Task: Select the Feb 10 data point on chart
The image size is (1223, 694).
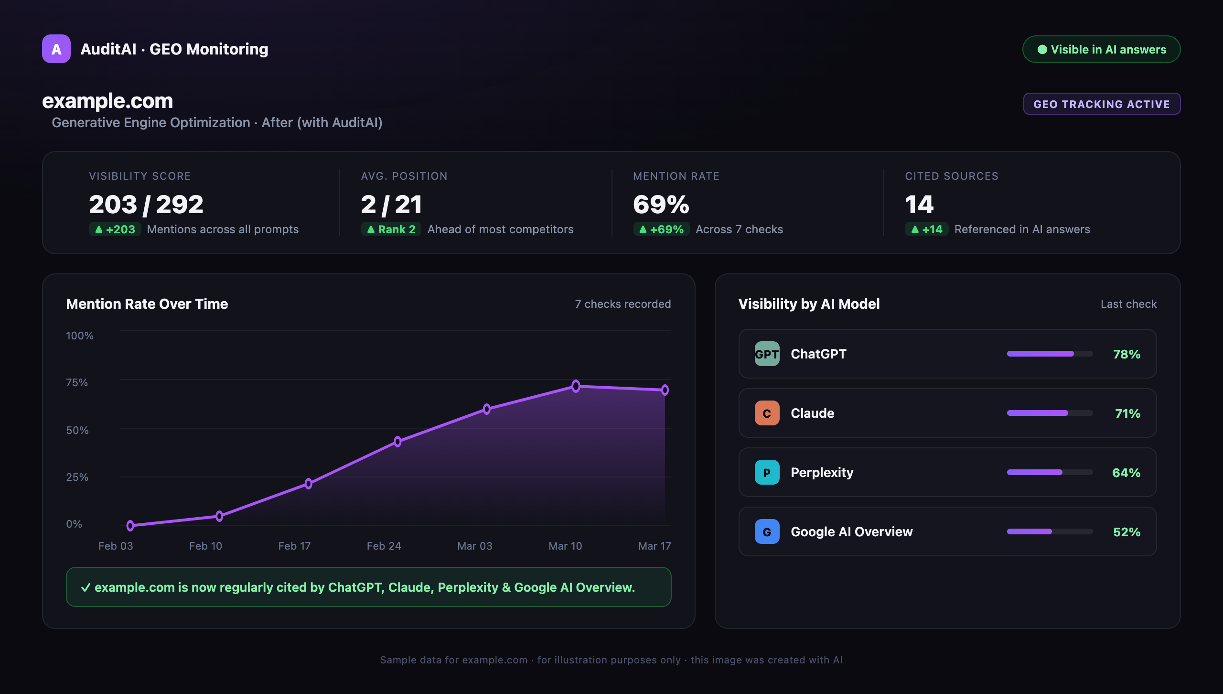Action: (219, 516)
